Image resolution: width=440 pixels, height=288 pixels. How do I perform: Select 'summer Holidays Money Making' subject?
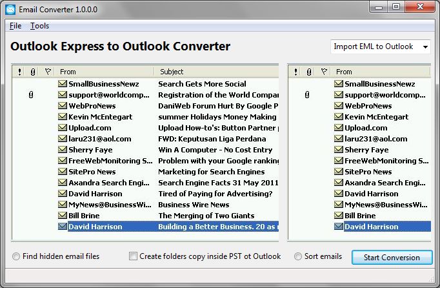217,117
